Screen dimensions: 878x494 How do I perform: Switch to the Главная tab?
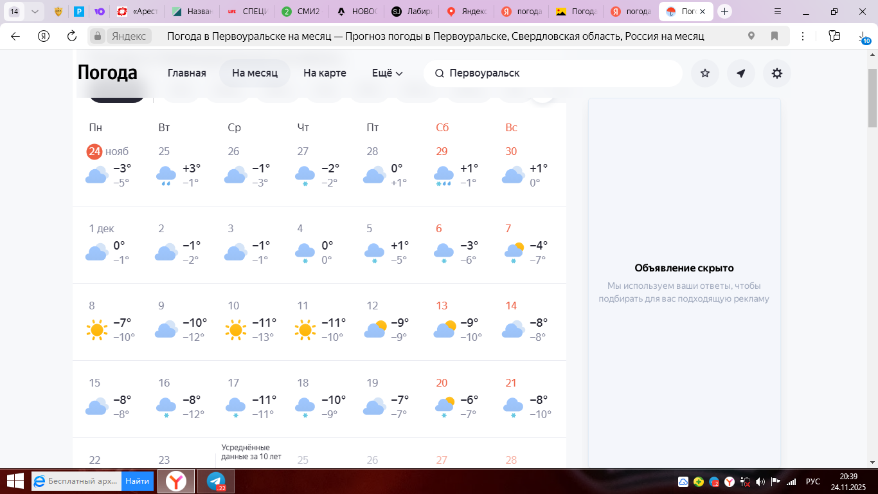[x=186, y=73]
